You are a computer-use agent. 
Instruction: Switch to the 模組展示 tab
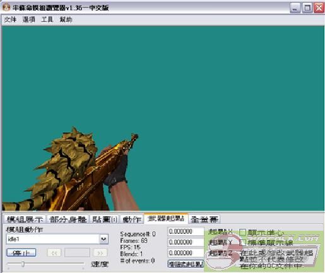click(x=25, y=219)
